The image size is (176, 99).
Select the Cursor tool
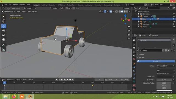pos(4,21)
